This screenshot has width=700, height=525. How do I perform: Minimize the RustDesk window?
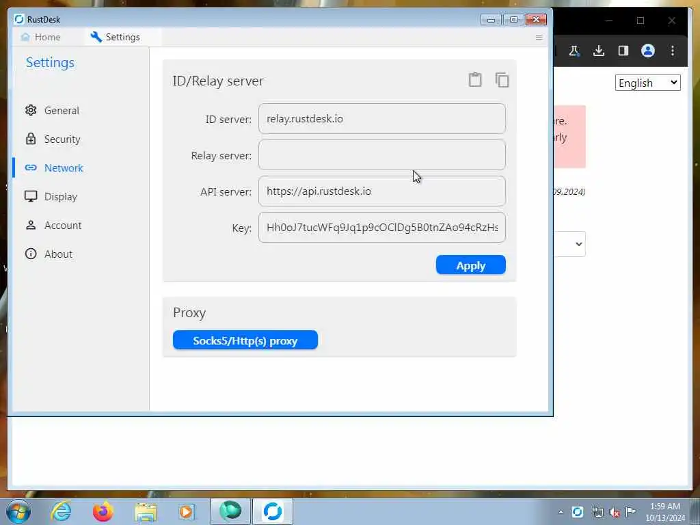[x=491, y=20]
